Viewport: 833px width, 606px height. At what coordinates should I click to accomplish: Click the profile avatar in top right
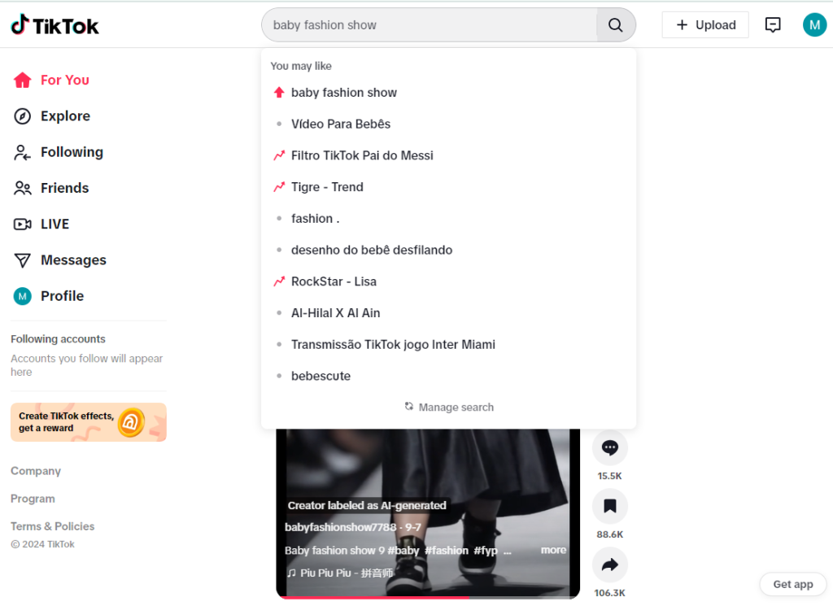coord(813,25)
